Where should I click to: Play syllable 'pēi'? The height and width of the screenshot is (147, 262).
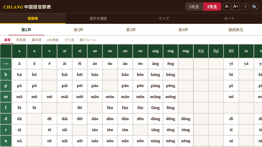80,86
